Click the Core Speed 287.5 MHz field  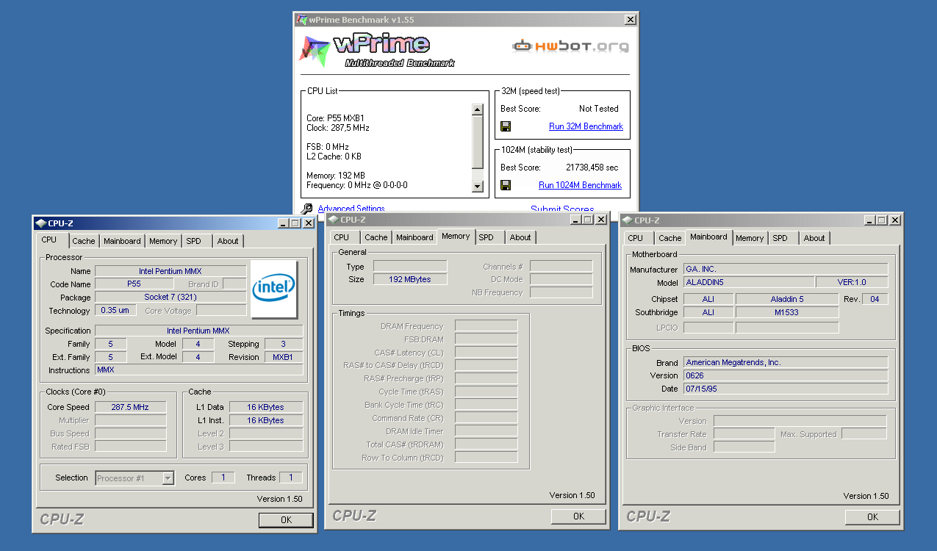[131, 407]
